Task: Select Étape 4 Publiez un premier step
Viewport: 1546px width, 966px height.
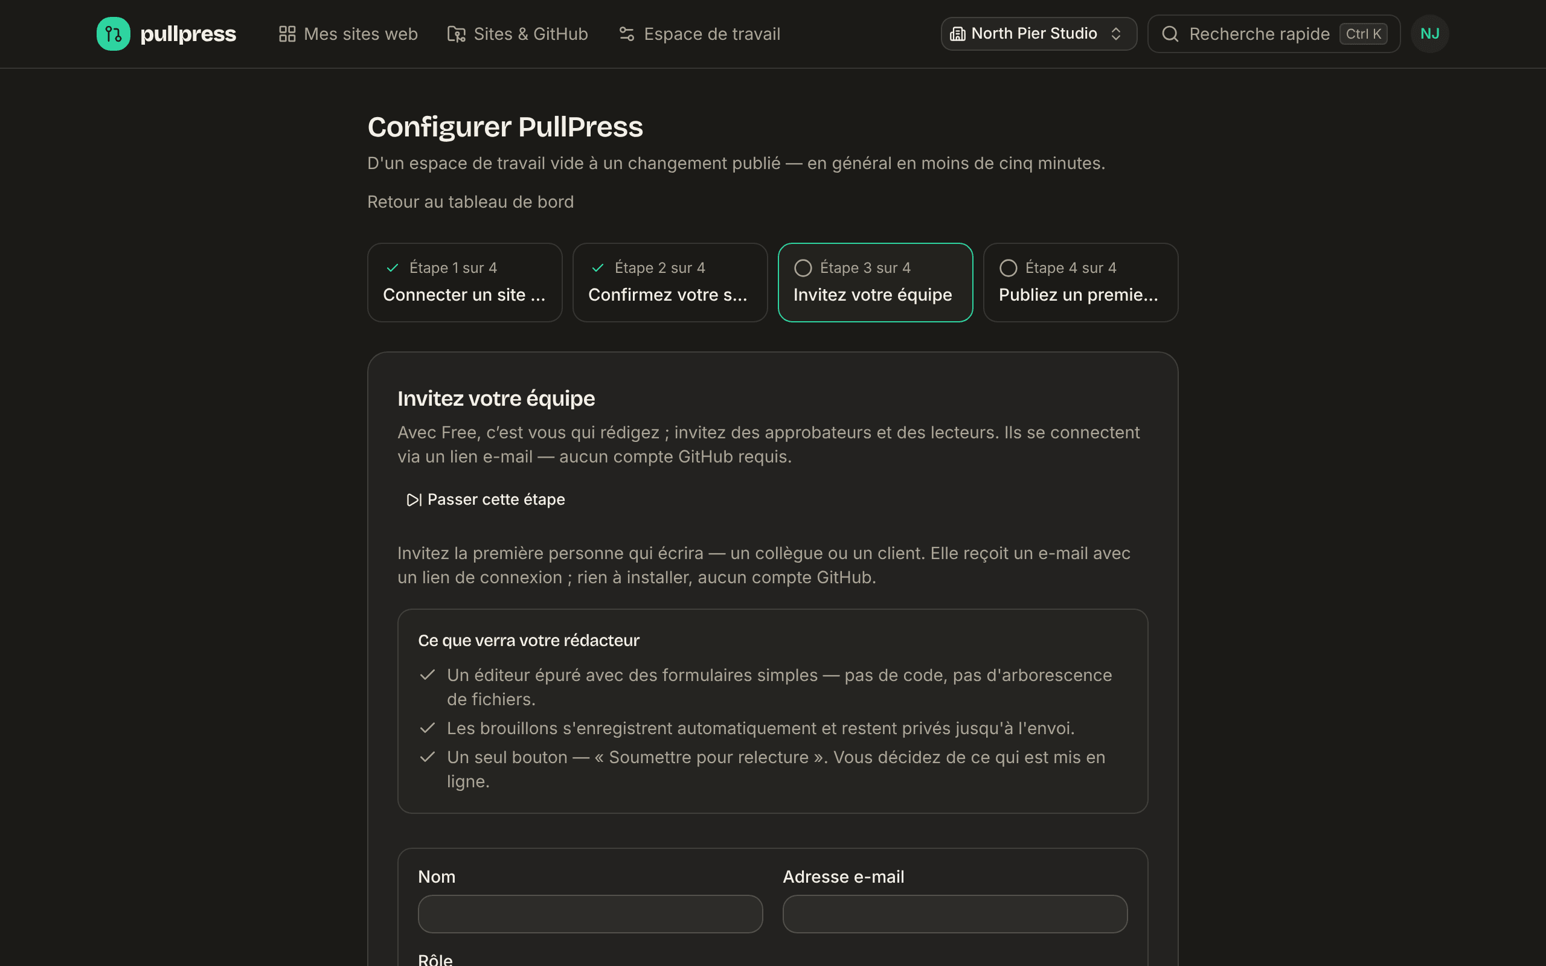Action: (1081, 283)
